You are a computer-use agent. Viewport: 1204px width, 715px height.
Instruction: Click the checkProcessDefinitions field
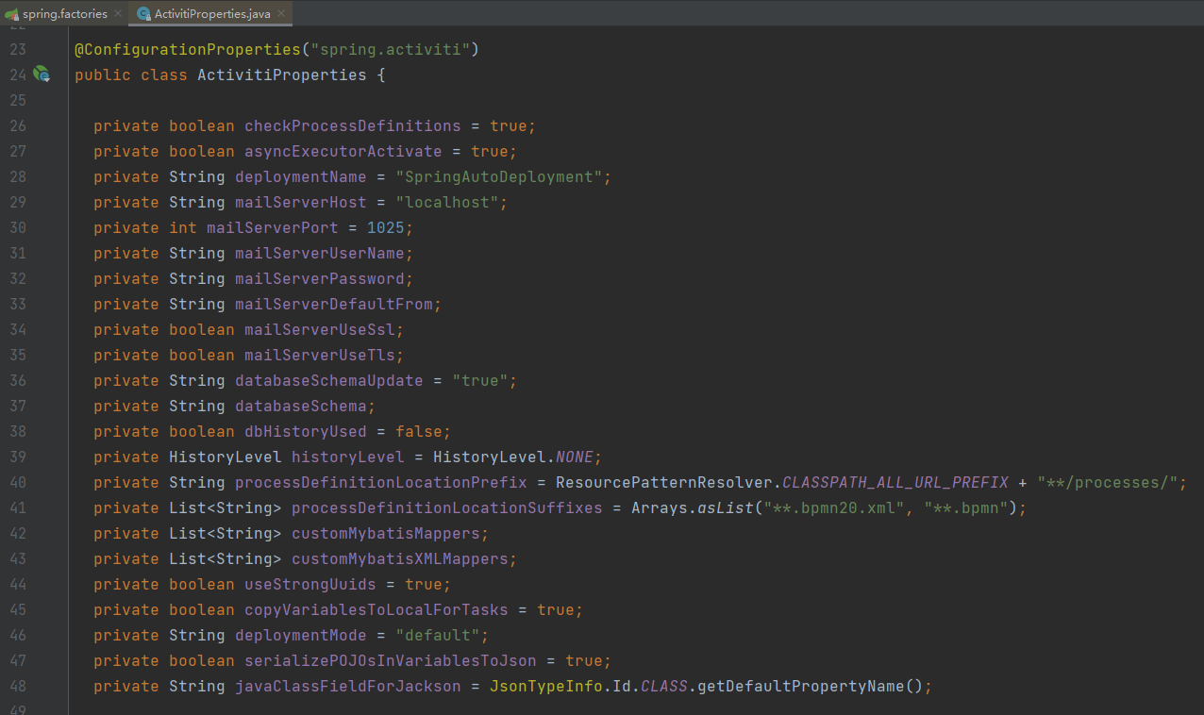point(353,125)
